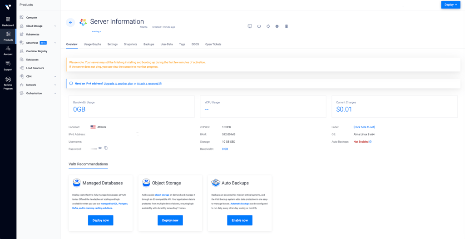Viewport: 465px width, 239px height.
Task: Switch to the DDOS tab
Action: coord(195,44)
